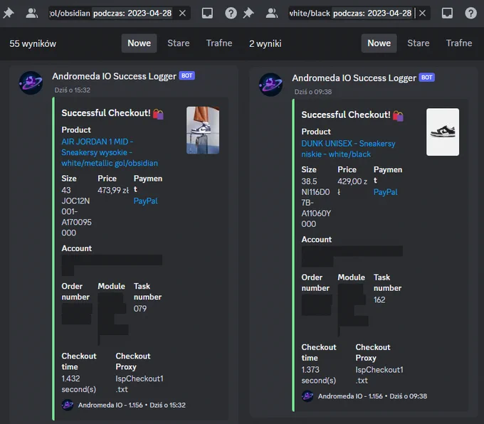Show member list in left panel
This screenshot has width=484, height=424.
(x=31, y=13)
